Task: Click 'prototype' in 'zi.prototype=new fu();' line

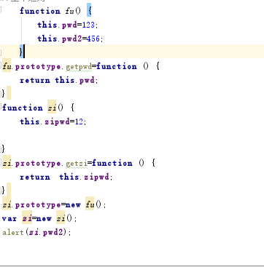Action: pos(38,205)
